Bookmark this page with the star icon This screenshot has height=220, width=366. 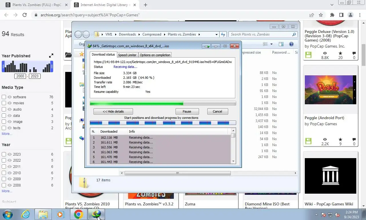[321, 15]
